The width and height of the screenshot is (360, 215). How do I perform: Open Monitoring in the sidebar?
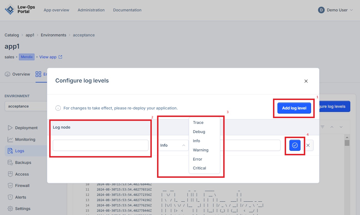click(x=25, y=139)
